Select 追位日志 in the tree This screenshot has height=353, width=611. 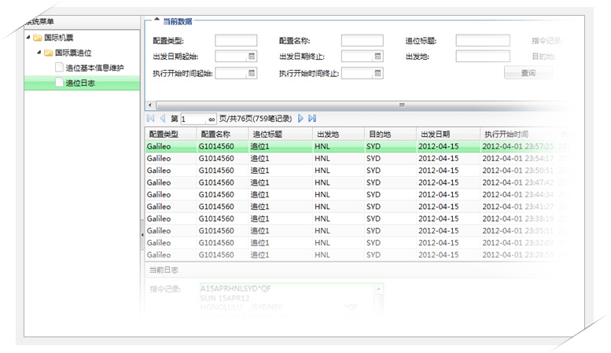[x=80, y=83]
